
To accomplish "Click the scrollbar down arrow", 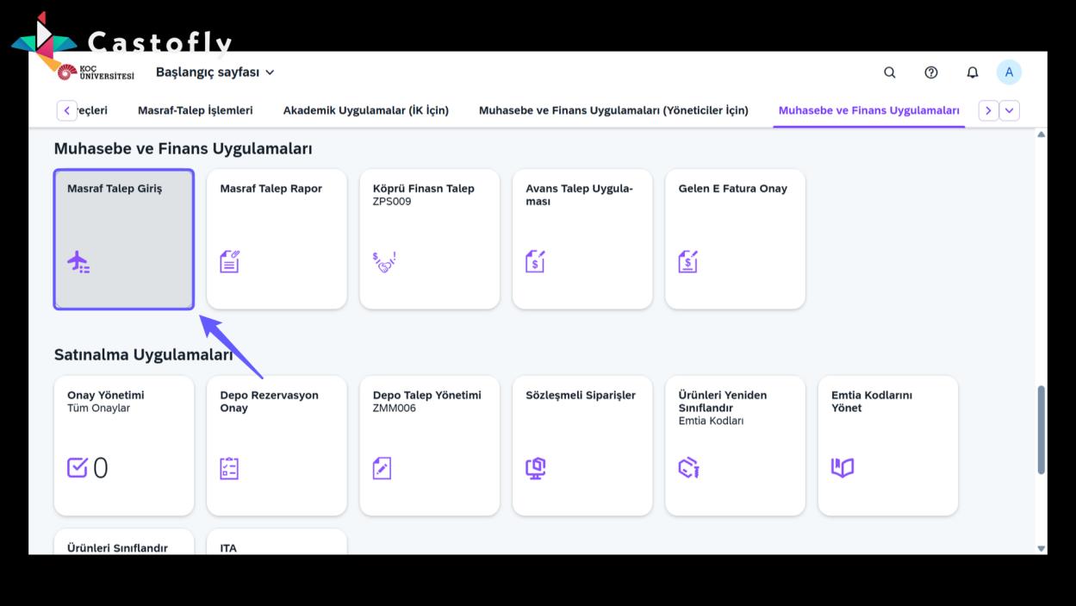I will click(x=1041, y=548).
